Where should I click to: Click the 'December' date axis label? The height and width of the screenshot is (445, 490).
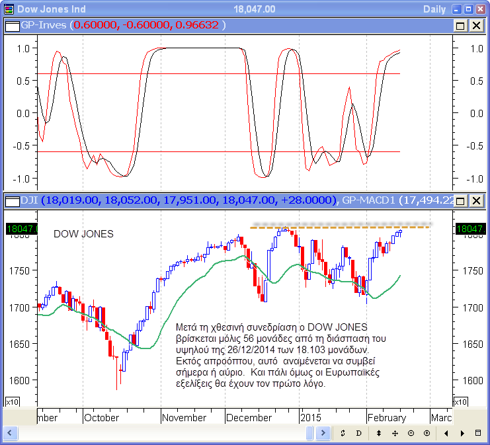249,418
